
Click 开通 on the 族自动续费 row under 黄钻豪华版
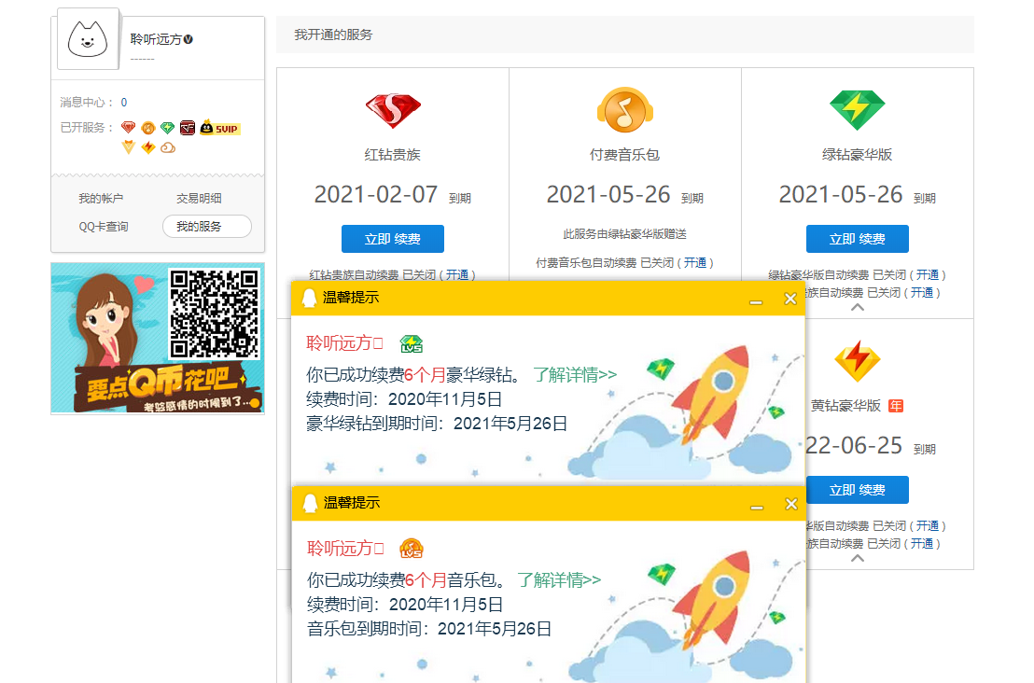click(922, 544)
